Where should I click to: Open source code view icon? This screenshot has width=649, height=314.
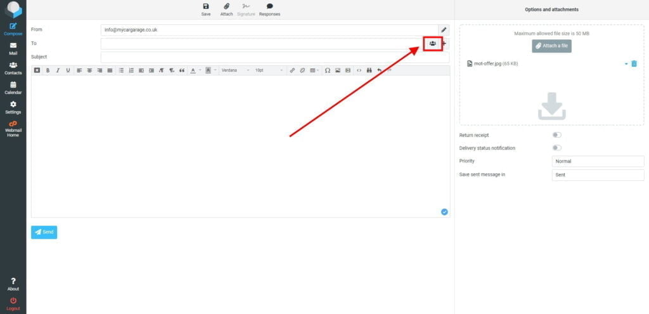(359, 70)
